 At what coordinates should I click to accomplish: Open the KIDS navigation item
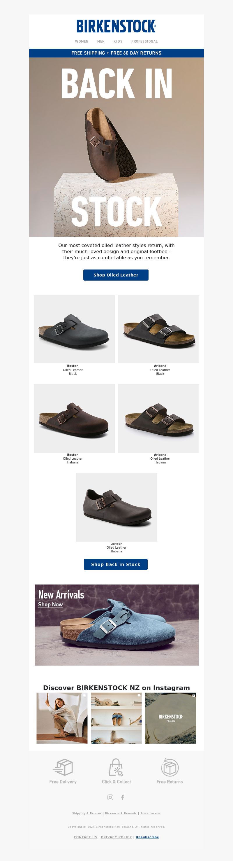click(x=118, y=41)
